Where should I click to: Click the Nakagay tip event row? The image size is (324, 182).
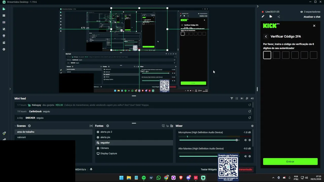tap(133, 105)
